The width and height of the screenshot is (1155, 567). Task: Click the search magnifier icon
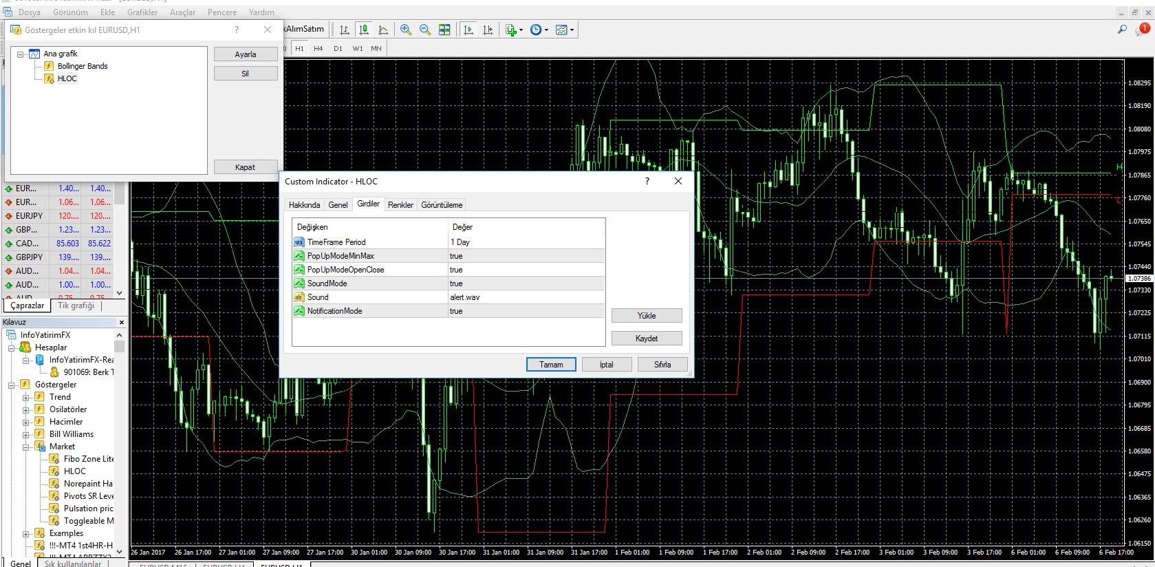(1122, 30)
